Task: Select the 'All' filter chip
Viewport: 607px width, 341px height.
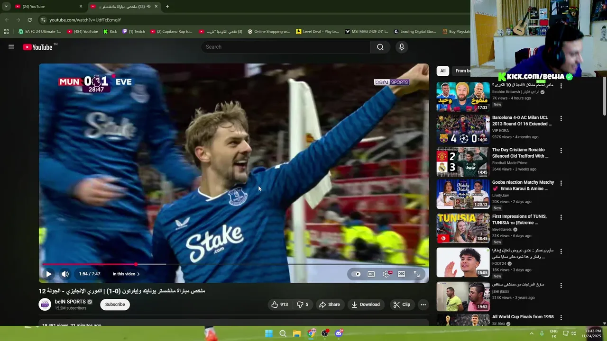Action: pos(443,71)
